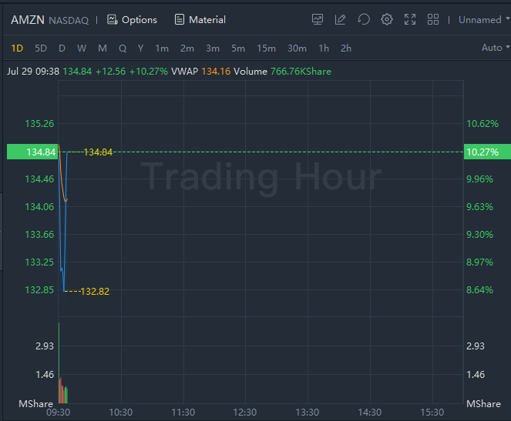The height and width of the screenshot is (421, 511).
Task: Switch to the 30m interval
Action: click(x=297, y=48)
